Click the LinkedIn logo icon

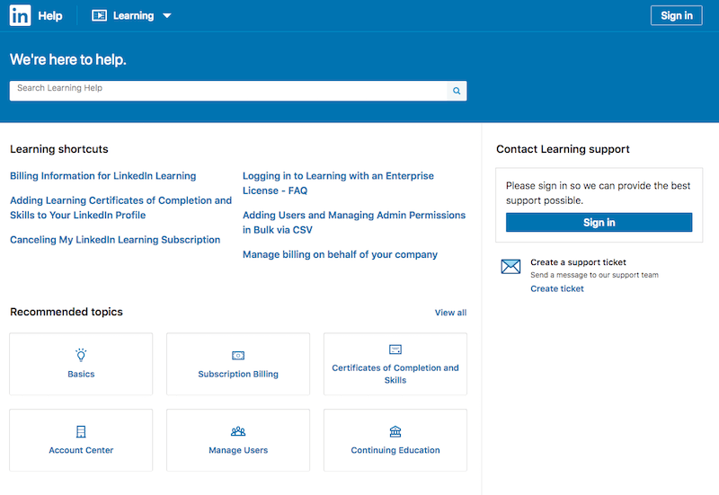pyautogui.click(x=20, y=15)
